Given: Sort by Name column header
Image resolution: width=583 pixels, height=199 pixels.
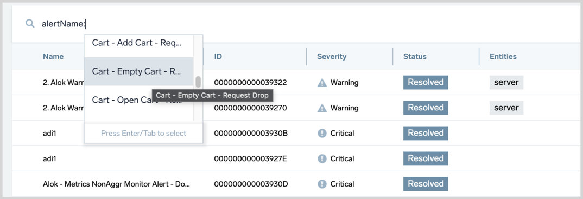Looking at the screenshot, I should click(x=53, y=57).
